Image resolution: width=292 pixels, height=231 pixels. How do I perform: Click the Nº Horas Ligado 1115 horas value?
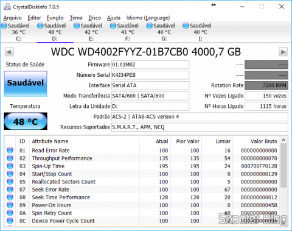point(266,106)
